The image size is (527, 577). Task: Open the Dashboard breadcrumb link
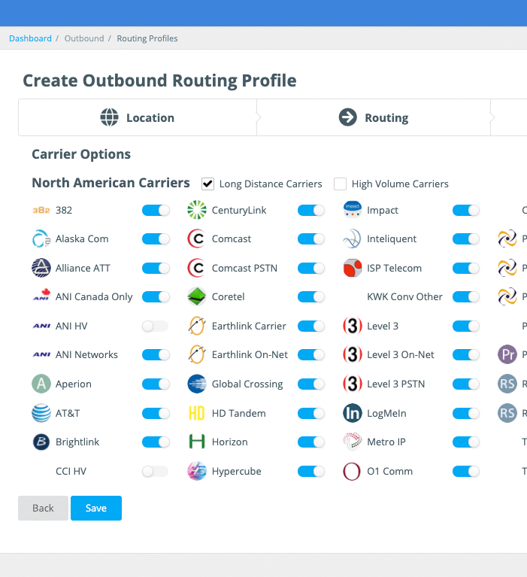tap(30, 38)
